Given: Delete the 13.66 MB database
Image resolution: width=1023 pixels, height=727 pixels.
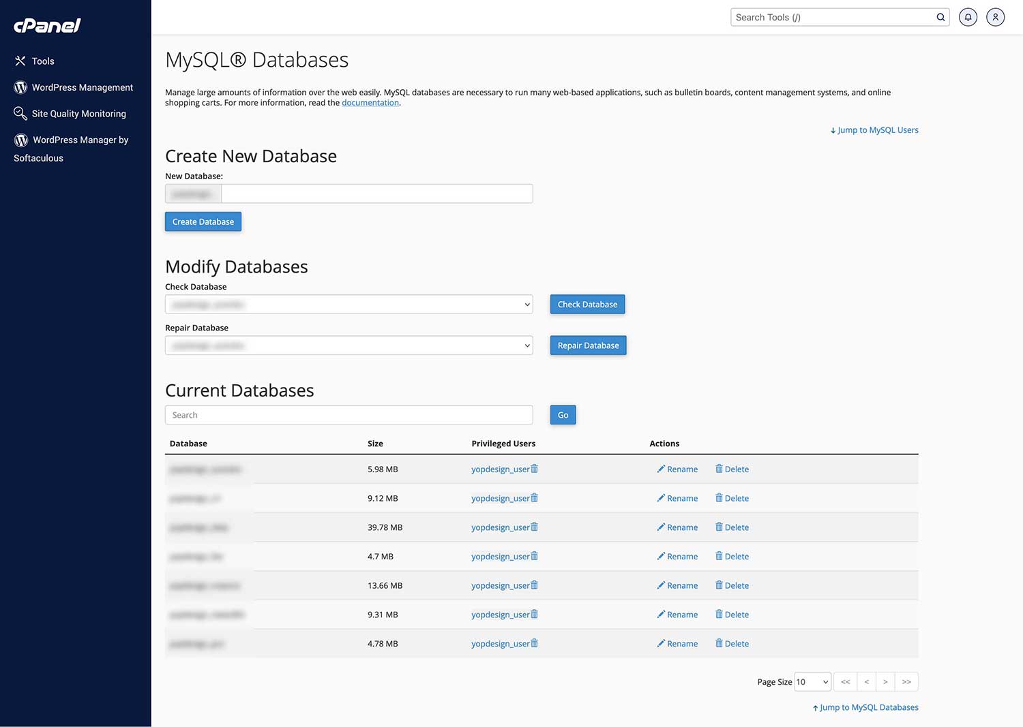Looking at the screenshot, I should pyautogui.click(x=732, y=586).
